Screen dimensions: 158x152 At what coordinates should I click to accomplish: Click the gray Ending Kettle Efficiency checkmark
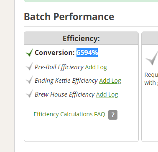(x=29, y=80)
